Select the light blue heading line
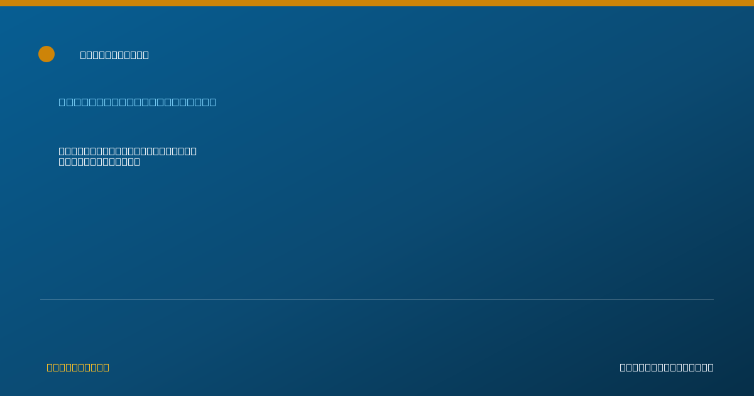Image resolution: width=754 pixels, height=396 pixels. 137,102
